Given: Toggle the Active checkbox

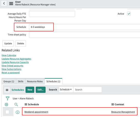Looking at the screenshot, I should click(x=129, y=14).
